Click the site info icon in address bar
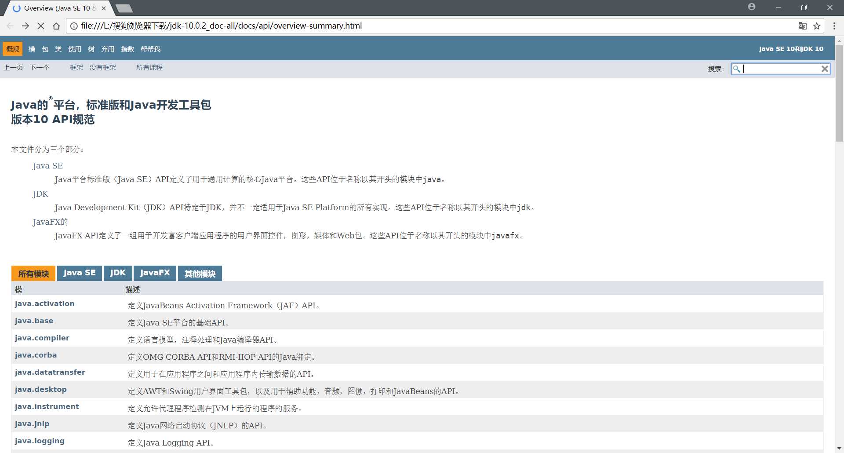844x453 pixels. point(74,26)
